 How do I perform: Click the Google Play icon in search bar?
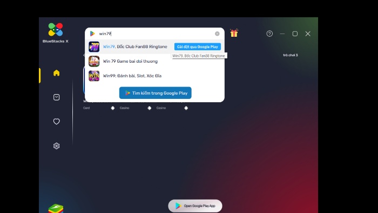pyautogui.click(x=92, y=34)
